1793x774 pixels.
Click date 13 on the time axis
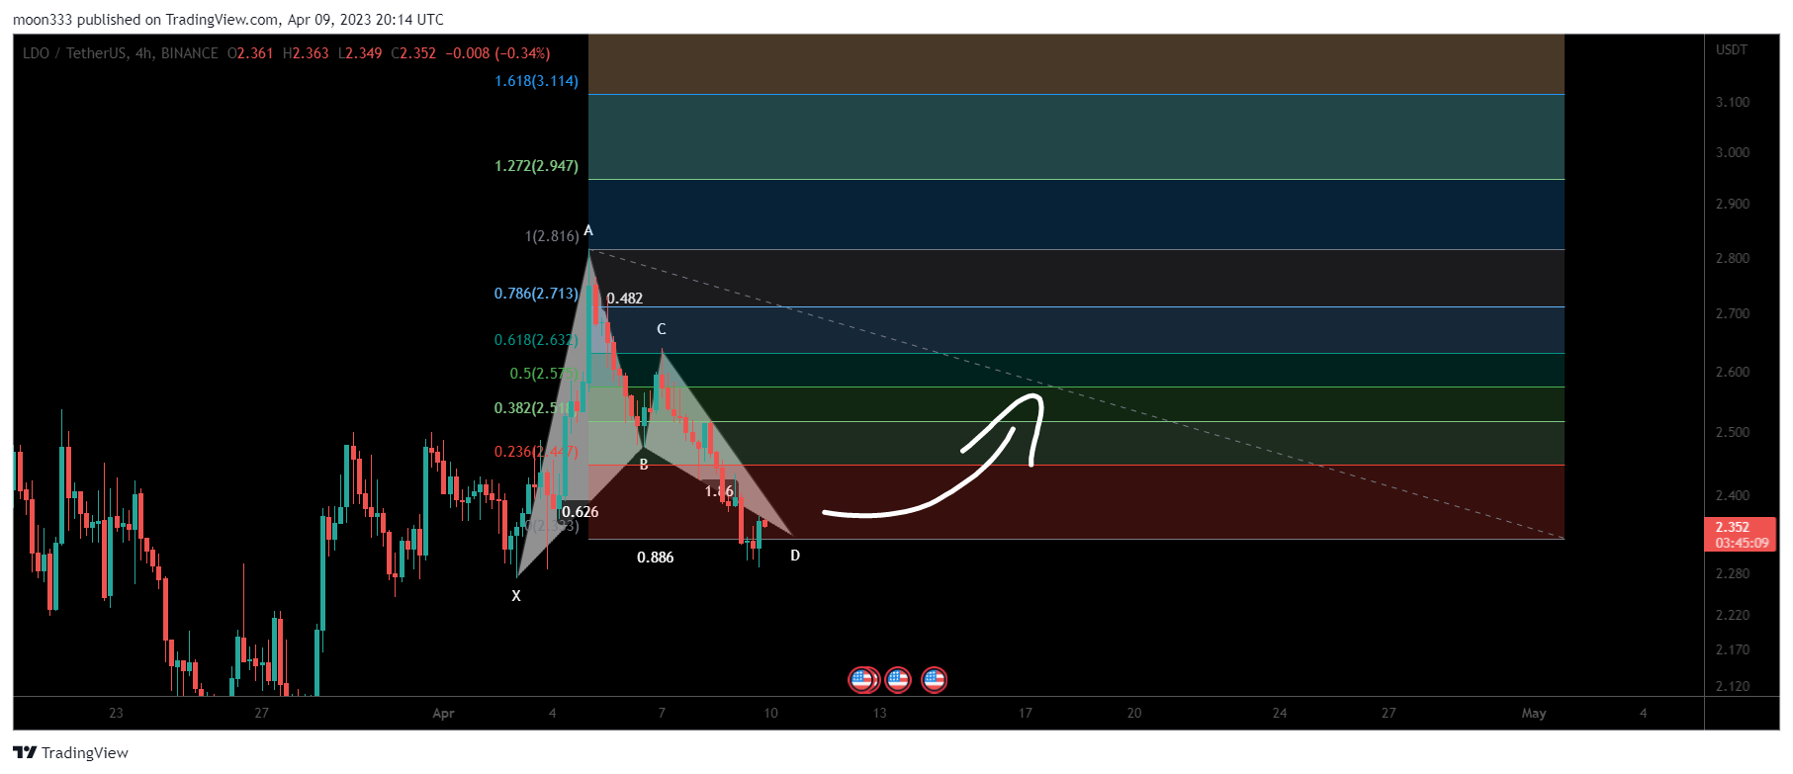879,713
